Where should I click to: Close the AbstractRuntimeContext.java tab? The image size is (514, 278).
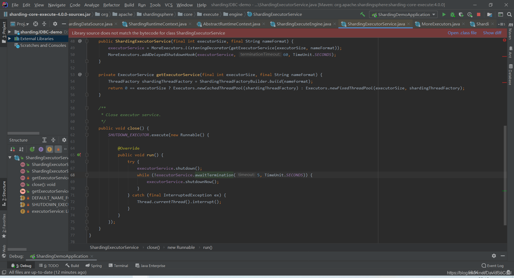264,24
